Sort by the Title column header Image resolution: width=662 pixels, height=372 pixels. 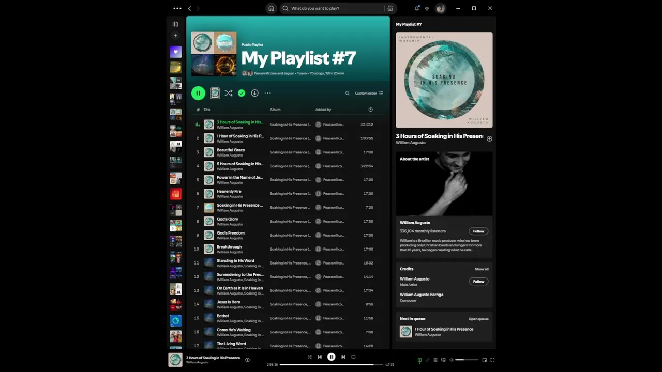(x=207, y=110)
